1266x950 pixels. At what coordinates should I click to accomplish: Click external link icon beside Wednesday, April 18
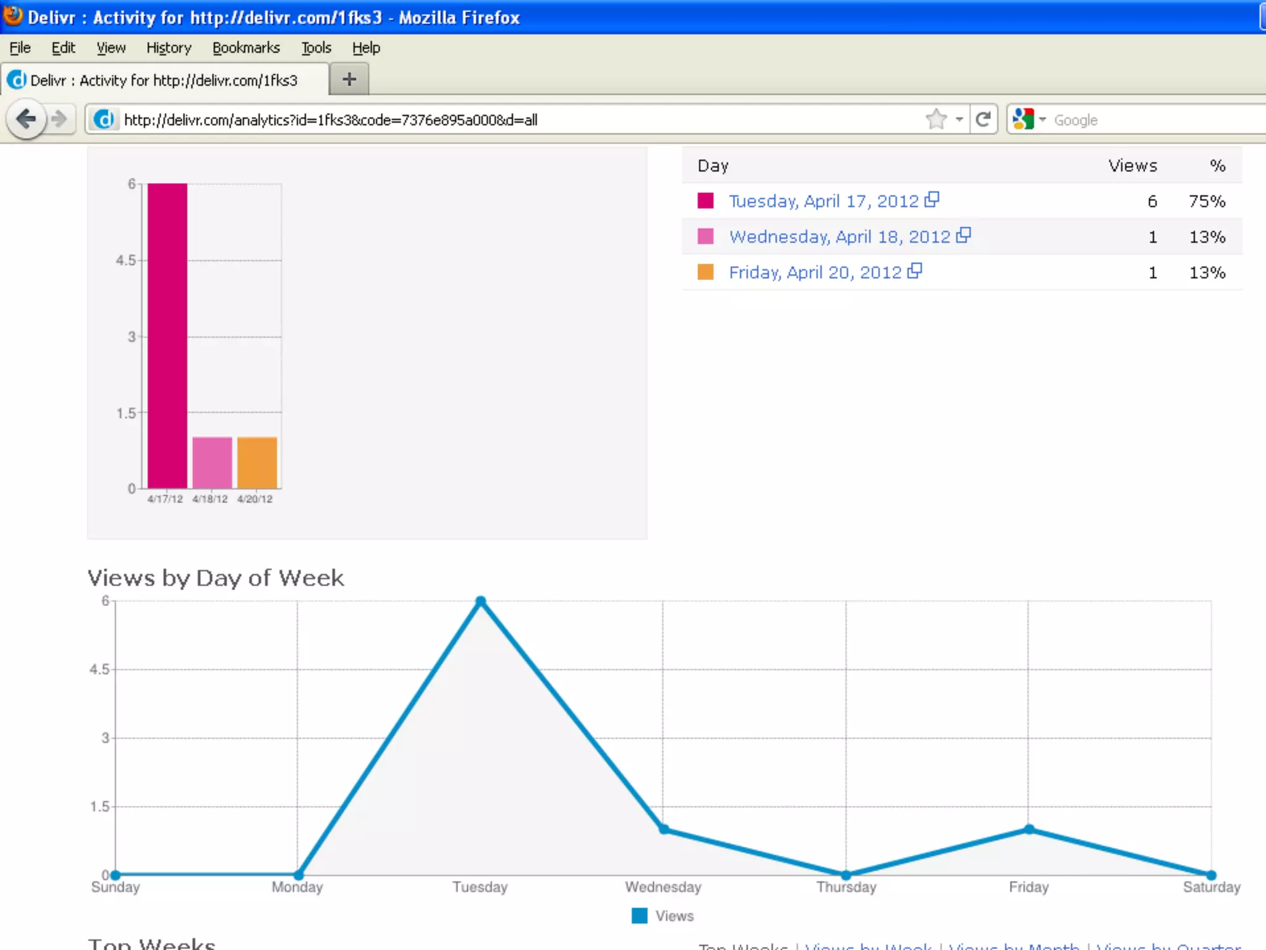pos(963,236)
